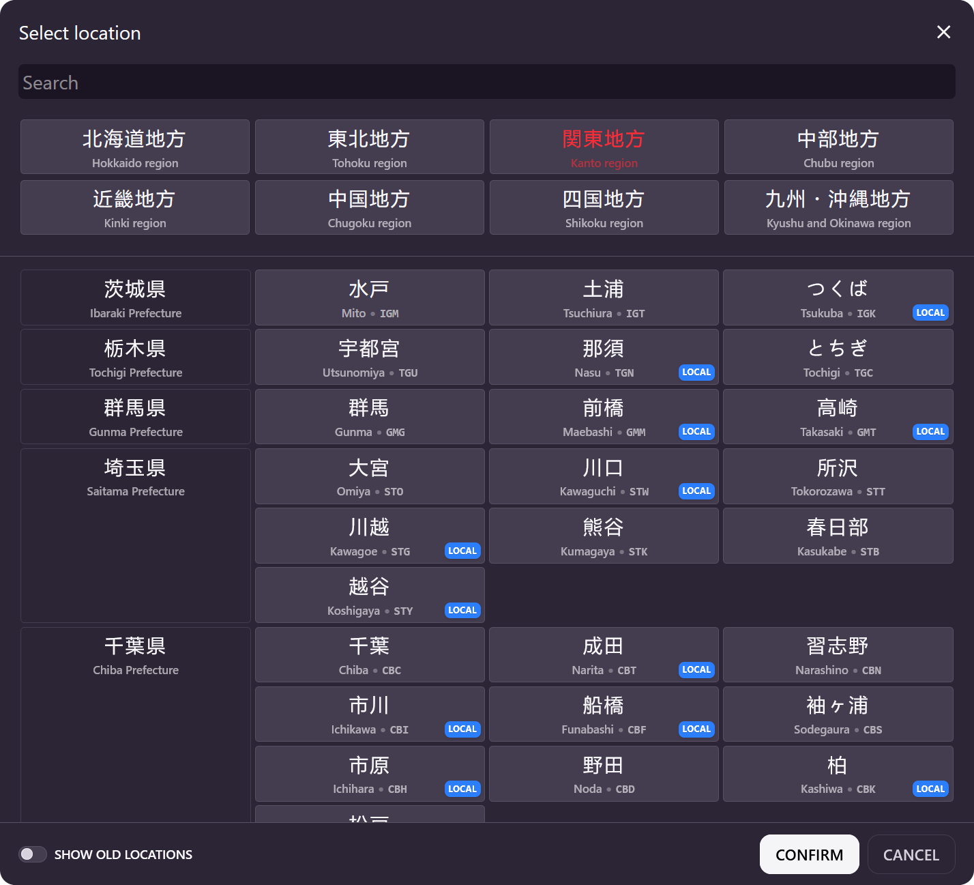Click the location Search field
The width and height of the screenshot is (974, 885).
(486, 83)
